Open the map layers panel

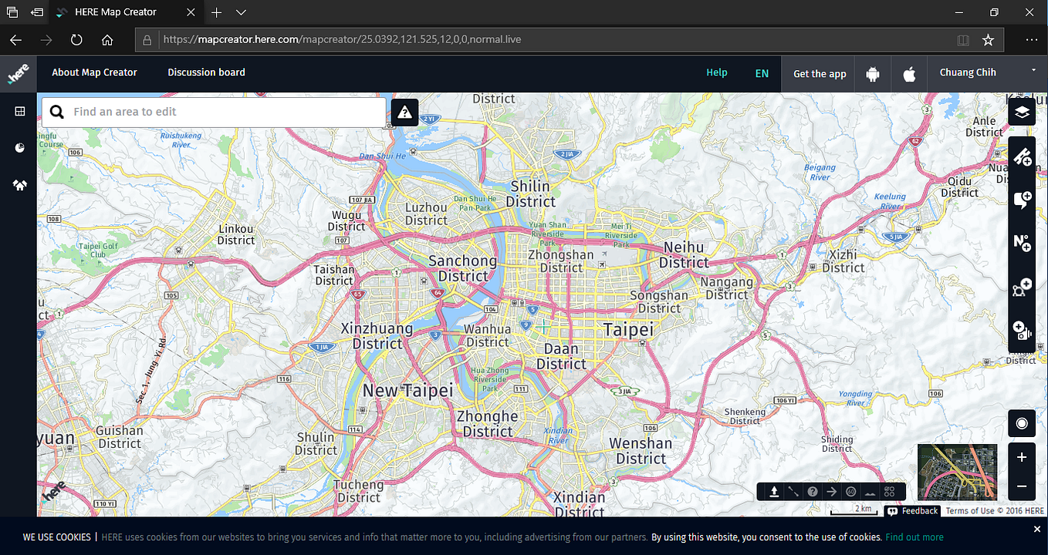pos(1022,111)
